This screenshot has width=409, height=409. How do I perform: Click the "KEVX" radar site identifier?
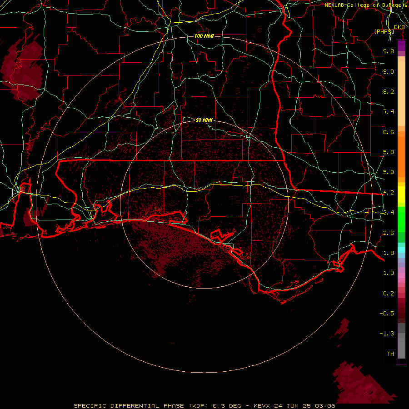(262, 406)
